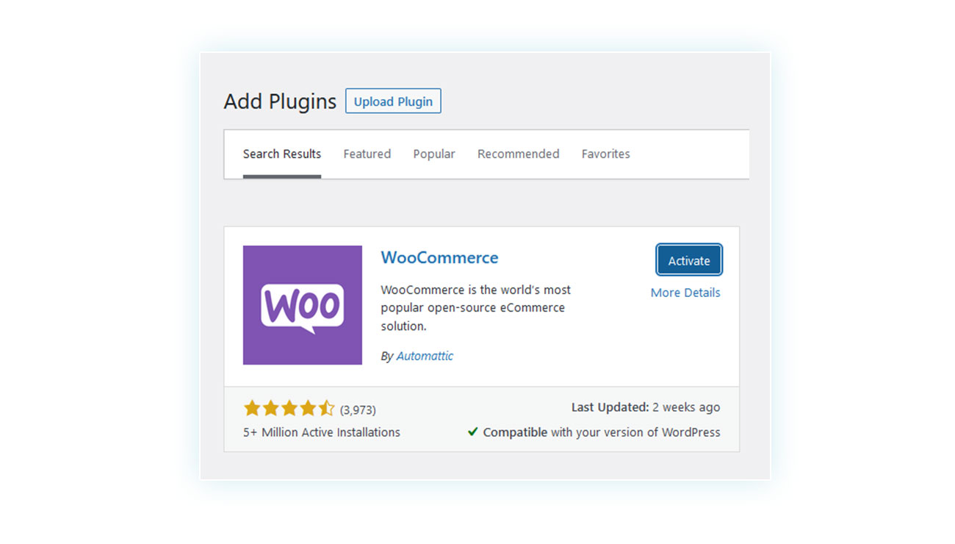Click the third gold rating star

[289, 408]
